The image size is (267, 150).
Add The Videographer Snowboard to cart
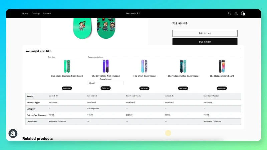tap(183, 88)
